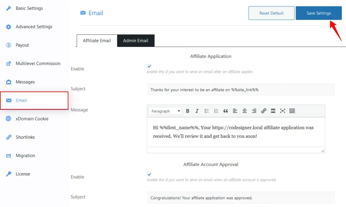Click the Affiliate Application subject field
Screen dimensions: 346x207
241,90
